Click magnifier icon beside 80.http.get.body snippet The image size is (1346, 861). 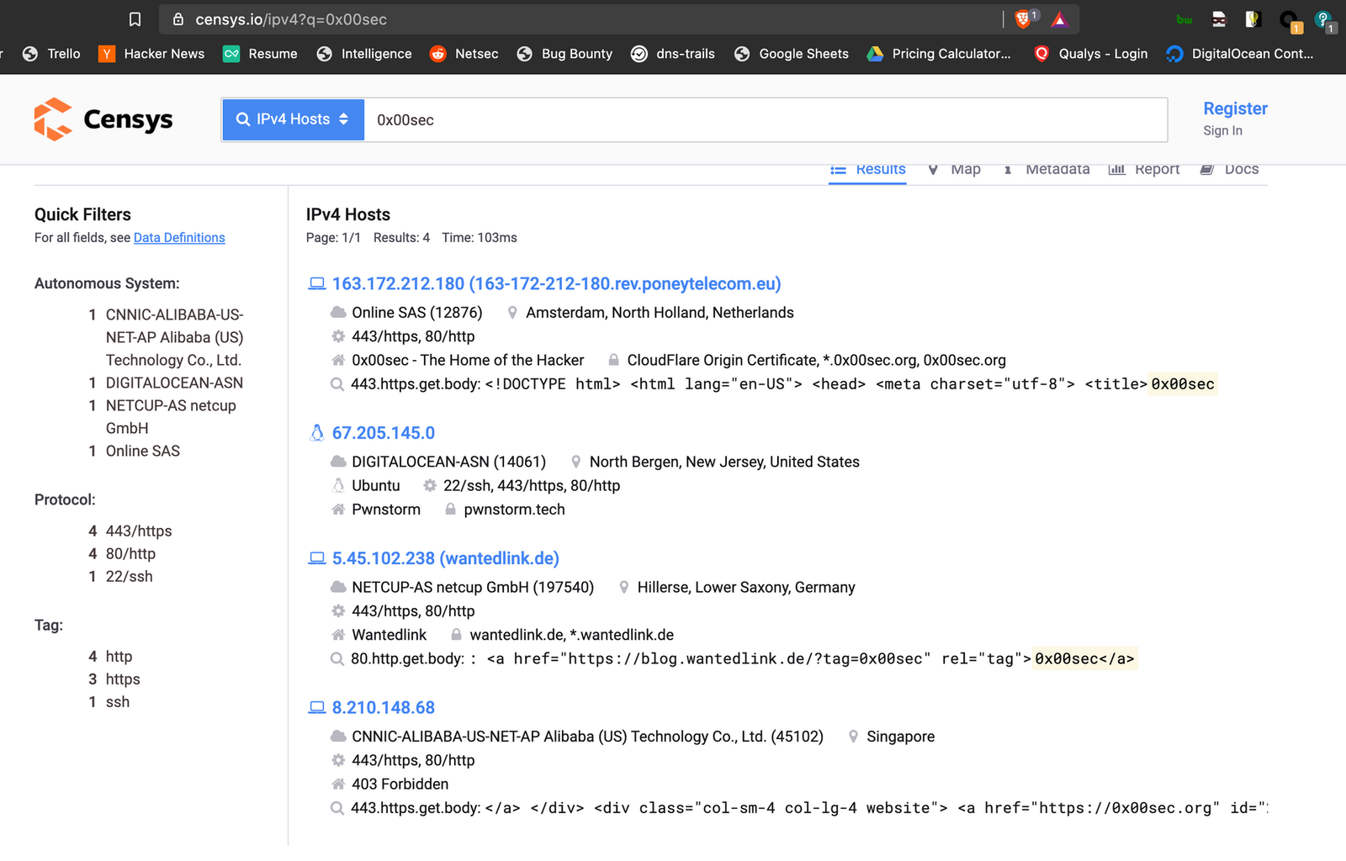tap(337, 659)
